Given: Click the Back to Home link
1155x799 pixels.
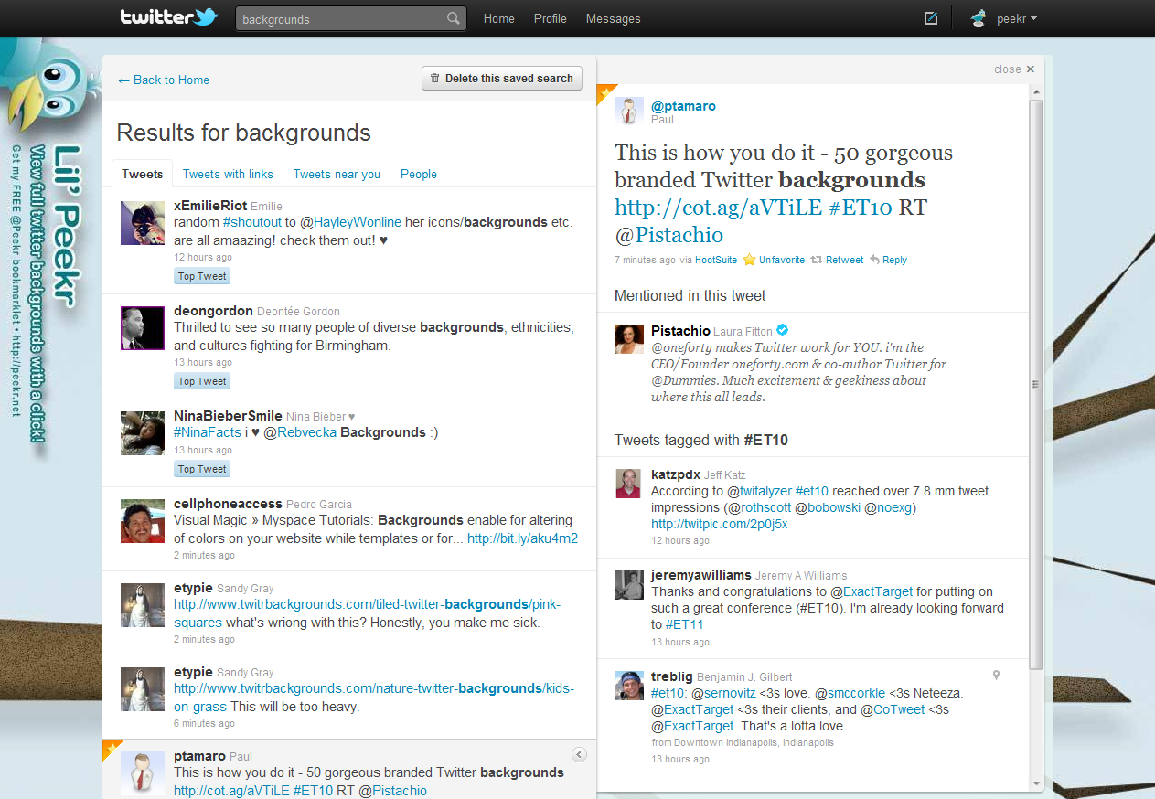Looking at the screenshot, I should (164, 80).
